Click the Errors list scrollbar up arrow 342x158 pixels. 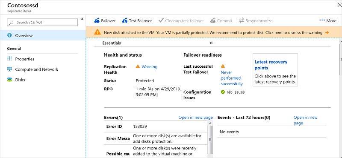[210, 123]
